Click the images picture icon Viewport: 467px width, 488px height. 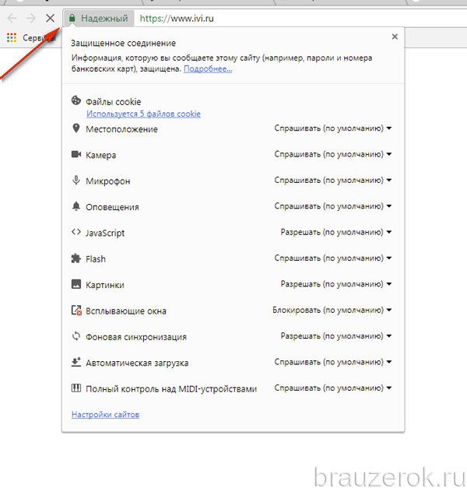(76, 284)
